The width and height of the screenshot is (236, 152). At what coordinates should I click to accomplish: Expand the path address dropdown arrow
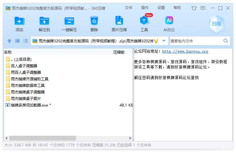coord(164,41)
